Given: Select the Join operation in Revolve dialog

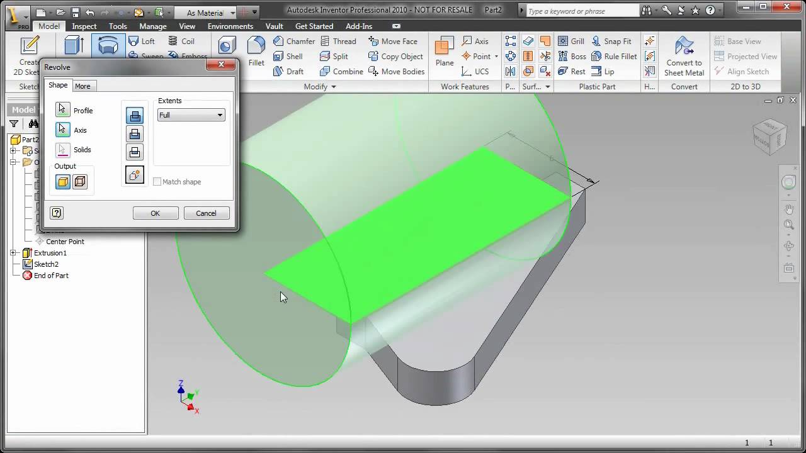Looking at the screenshot, I should (x=135, y=115).
